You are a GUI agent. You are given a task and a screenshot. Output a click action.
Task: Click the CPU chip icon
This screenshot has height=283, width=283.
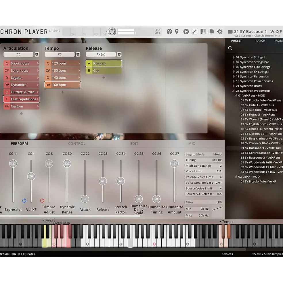[211, 32]
